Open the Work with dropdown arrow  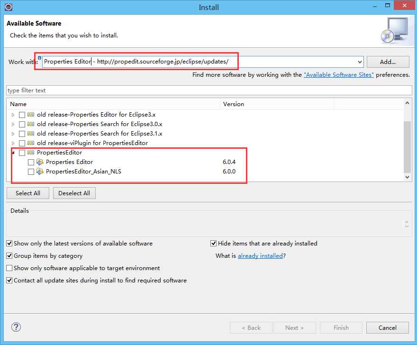click(x=360, y=62)
